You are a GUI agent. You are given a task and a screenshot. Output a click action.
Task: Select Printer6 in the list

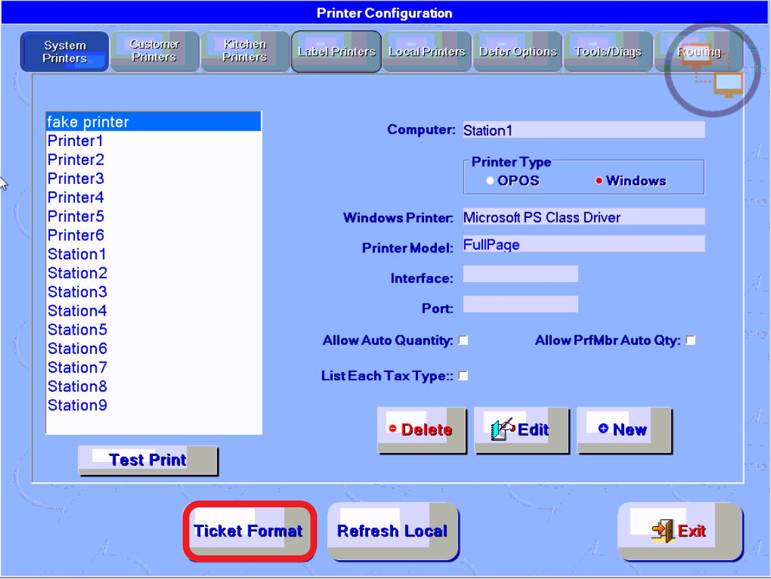(x=154, y=235)
